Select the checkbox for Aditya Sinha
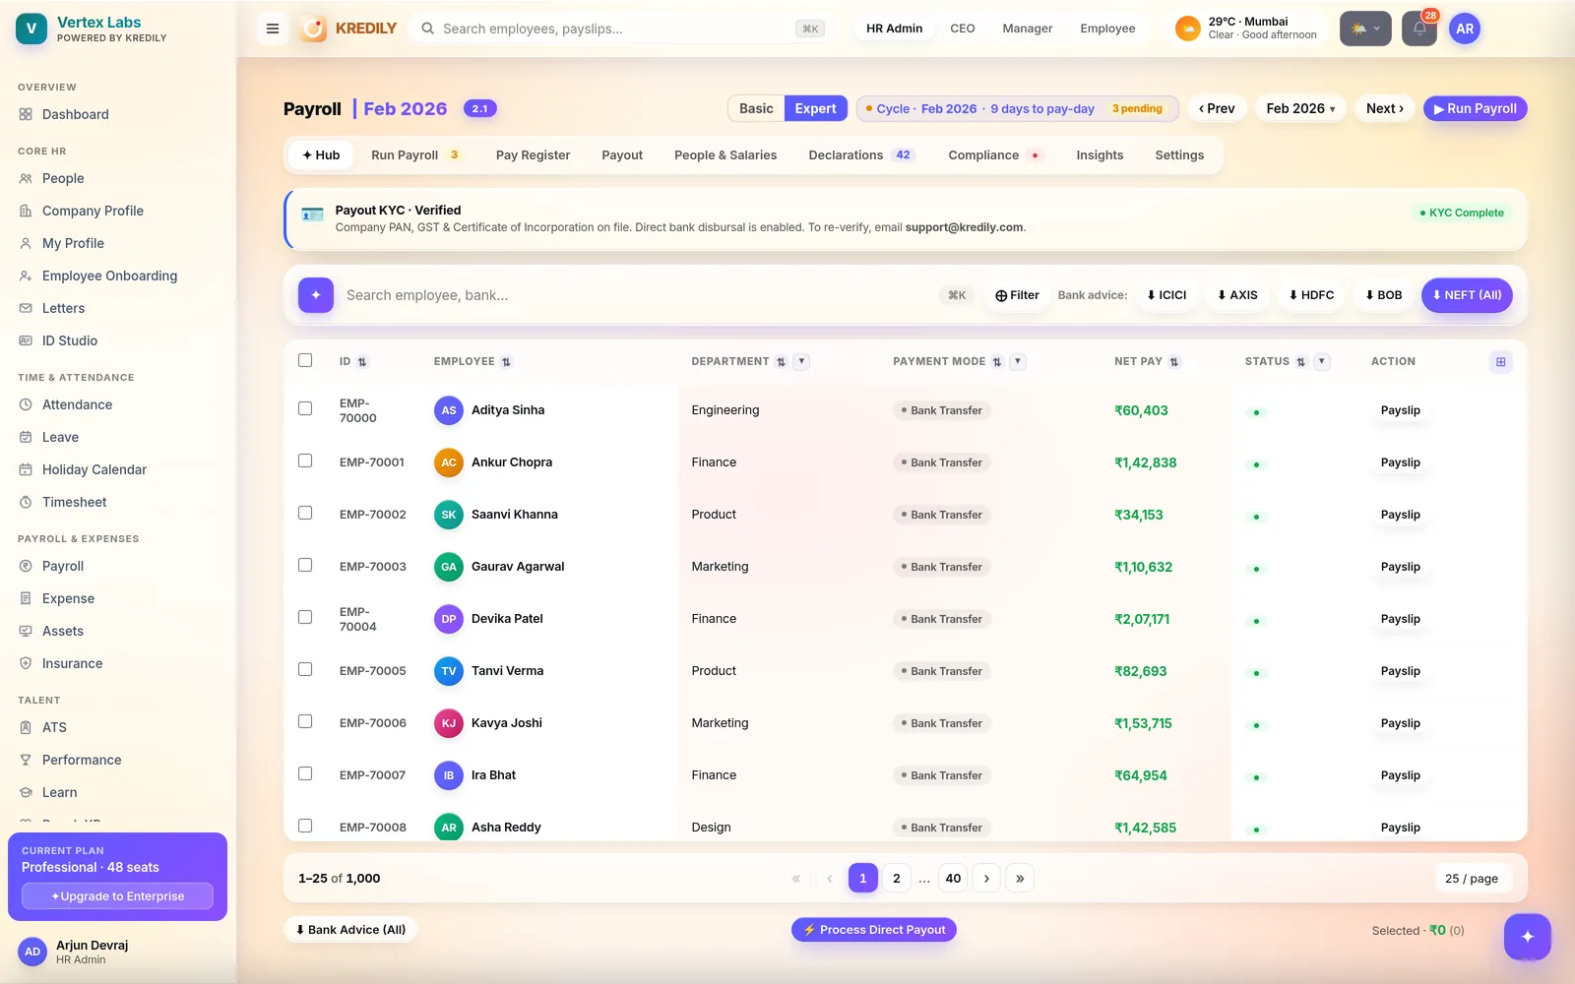 [x=305, y=408]
